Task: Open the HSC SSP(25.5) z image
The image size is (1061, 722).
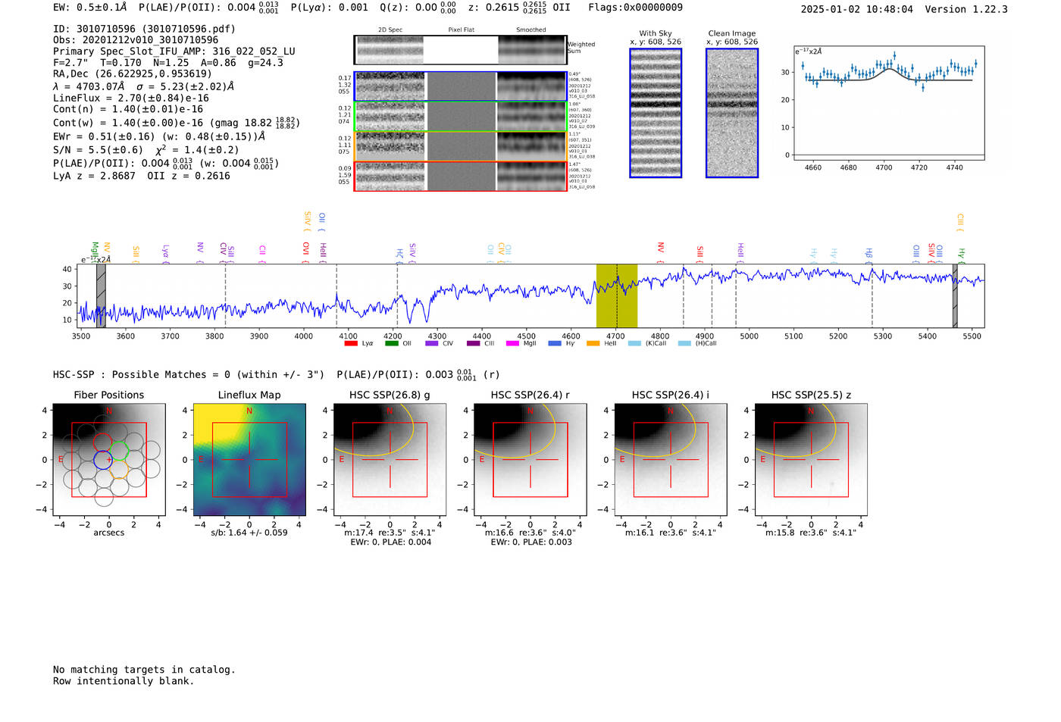Action: [811, 459]
